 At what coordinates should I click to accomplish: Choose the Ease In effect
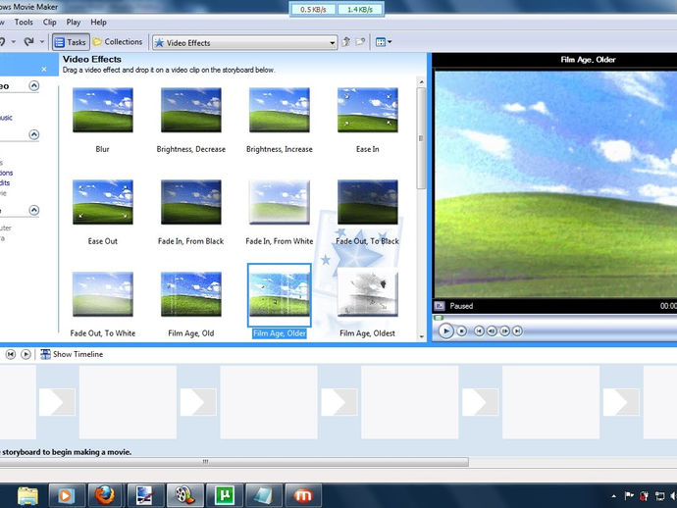(367, 110)
